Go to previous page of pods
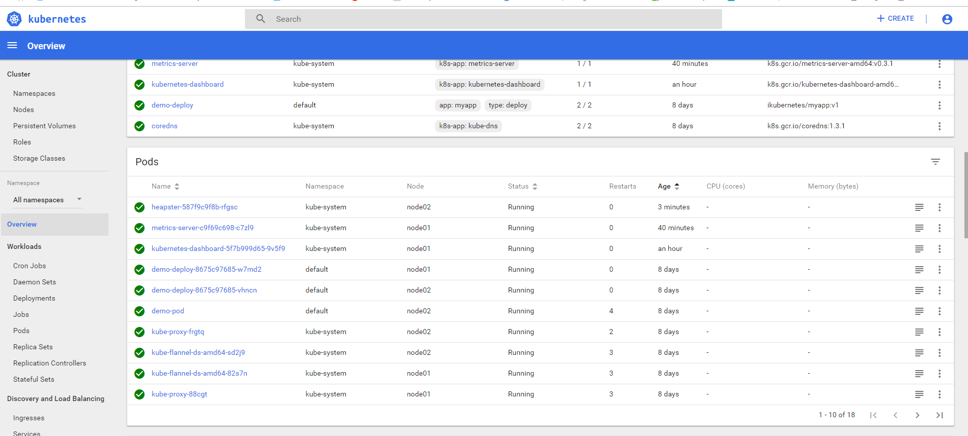The height and width of the screenshot is (436, 968). [895, 415]
